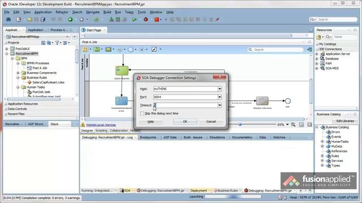Image resolution: width=362 pixels, height=203 pixels.
Task: Expand the PostJobUI project node
Action: [x=7, y=49]
